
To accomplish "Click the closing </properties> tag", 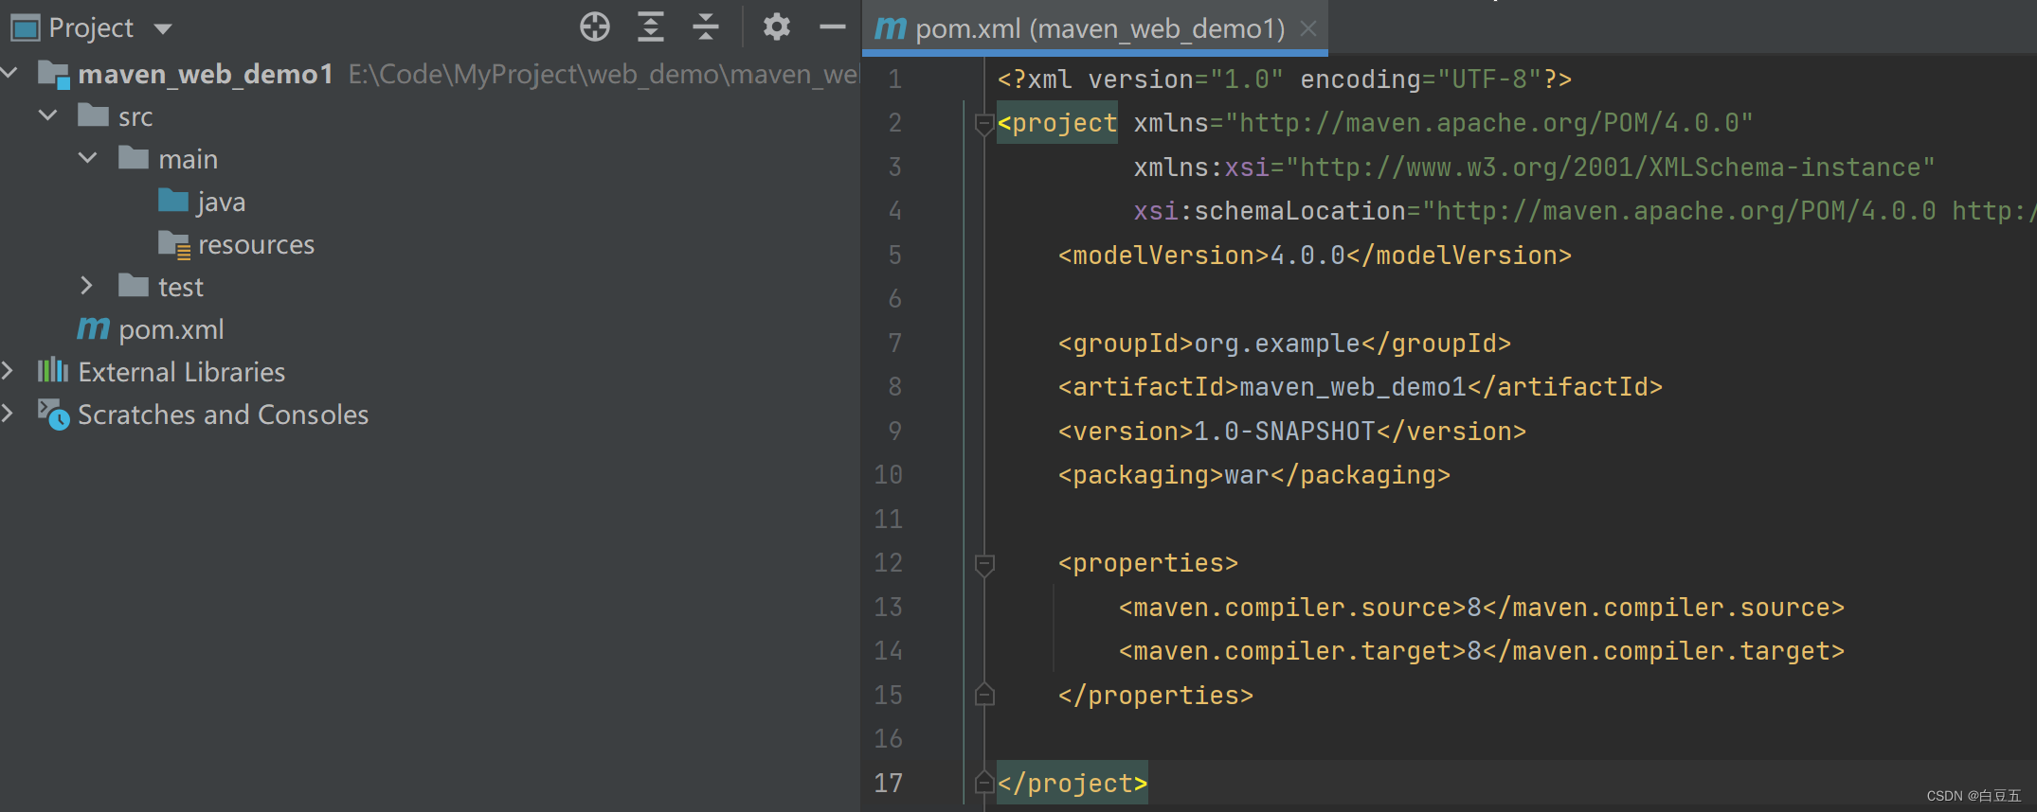I will click(1155, 696).
